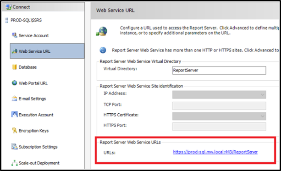Click the Web Service URL page heading

pos(115,11)
